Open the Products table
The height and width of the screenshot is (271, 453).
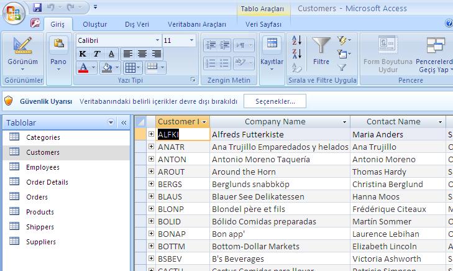(x=66, y=212)
